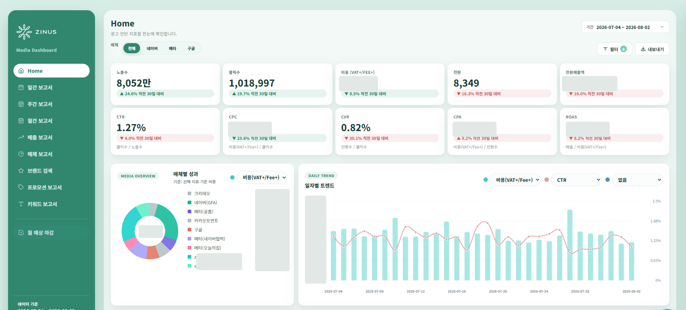Click calendar icon beside 월간 보고서
The image size is (686, 310).
tap(21, 121)
